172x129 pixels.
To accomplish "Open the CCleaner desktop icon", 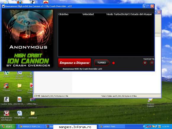I will point(6,87).
